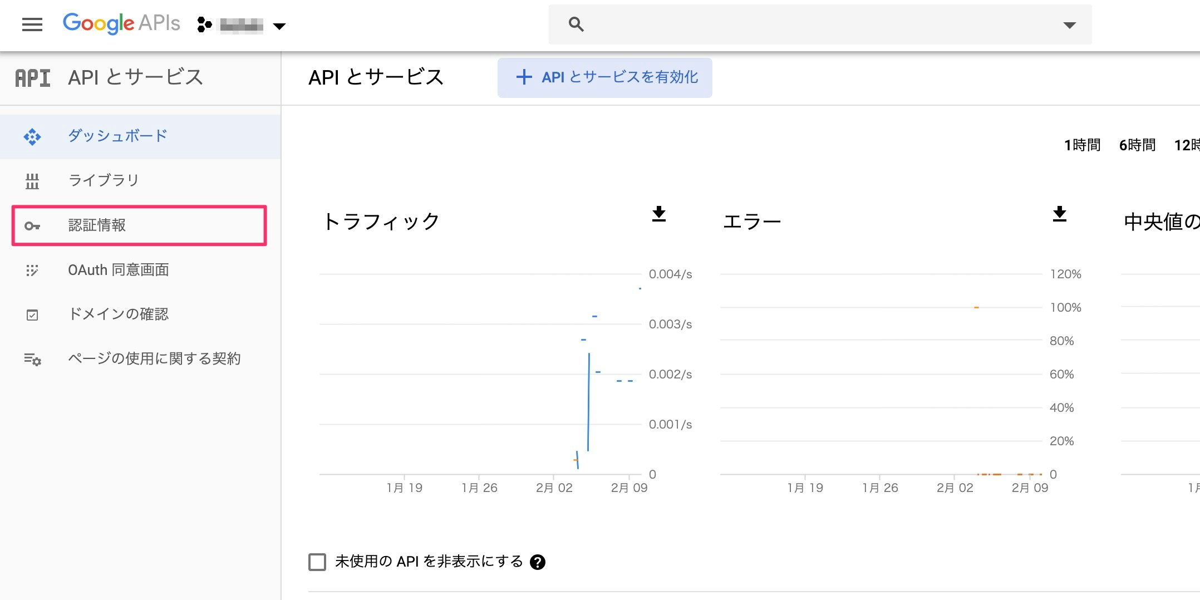Click the ダッシュボード dashboard icon

32,136
